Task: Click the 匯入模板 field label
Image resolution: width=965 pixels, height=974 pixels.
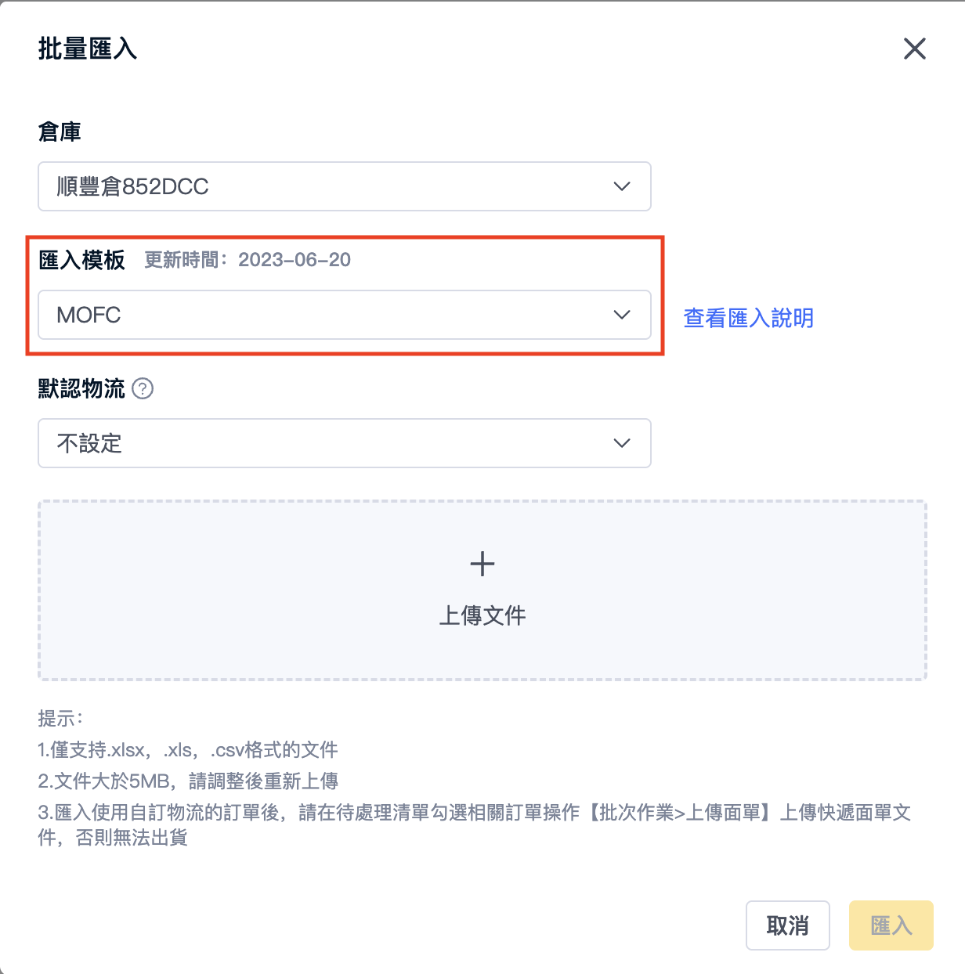Action: tap(81, 260)
